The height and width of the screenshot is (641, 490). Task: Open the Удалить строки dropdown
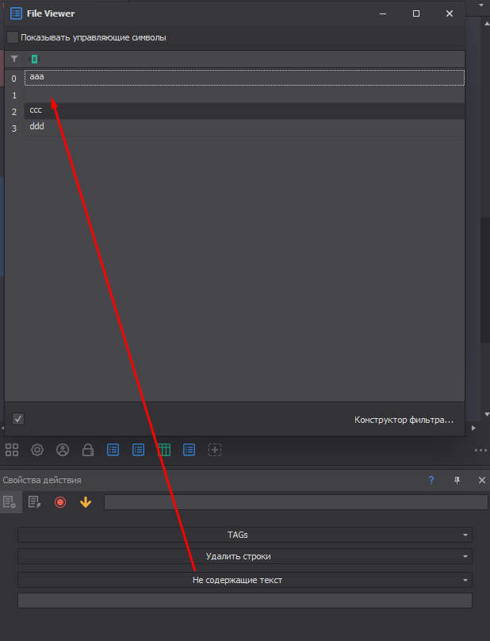click(x=245, y=556)
